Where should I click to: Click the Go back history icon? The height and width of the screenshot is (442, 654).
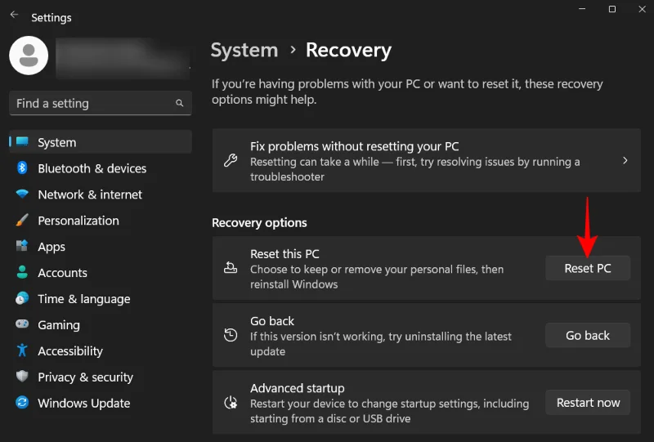pos(231,335)
